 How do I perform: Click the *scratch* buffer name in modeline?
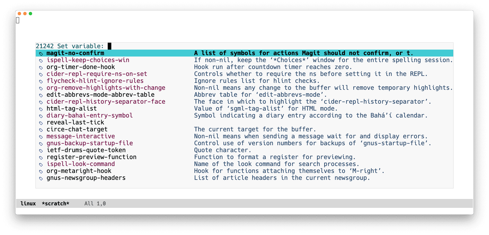(x=55, y=203)
